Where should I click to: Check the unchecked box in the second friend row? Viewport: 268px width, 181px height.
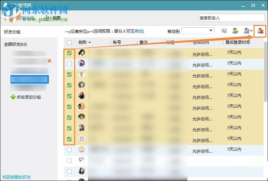69,64
